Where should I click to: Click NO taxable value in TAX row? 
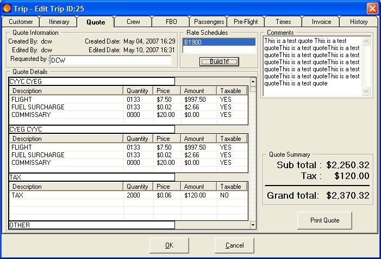click(x=224, y=195)
